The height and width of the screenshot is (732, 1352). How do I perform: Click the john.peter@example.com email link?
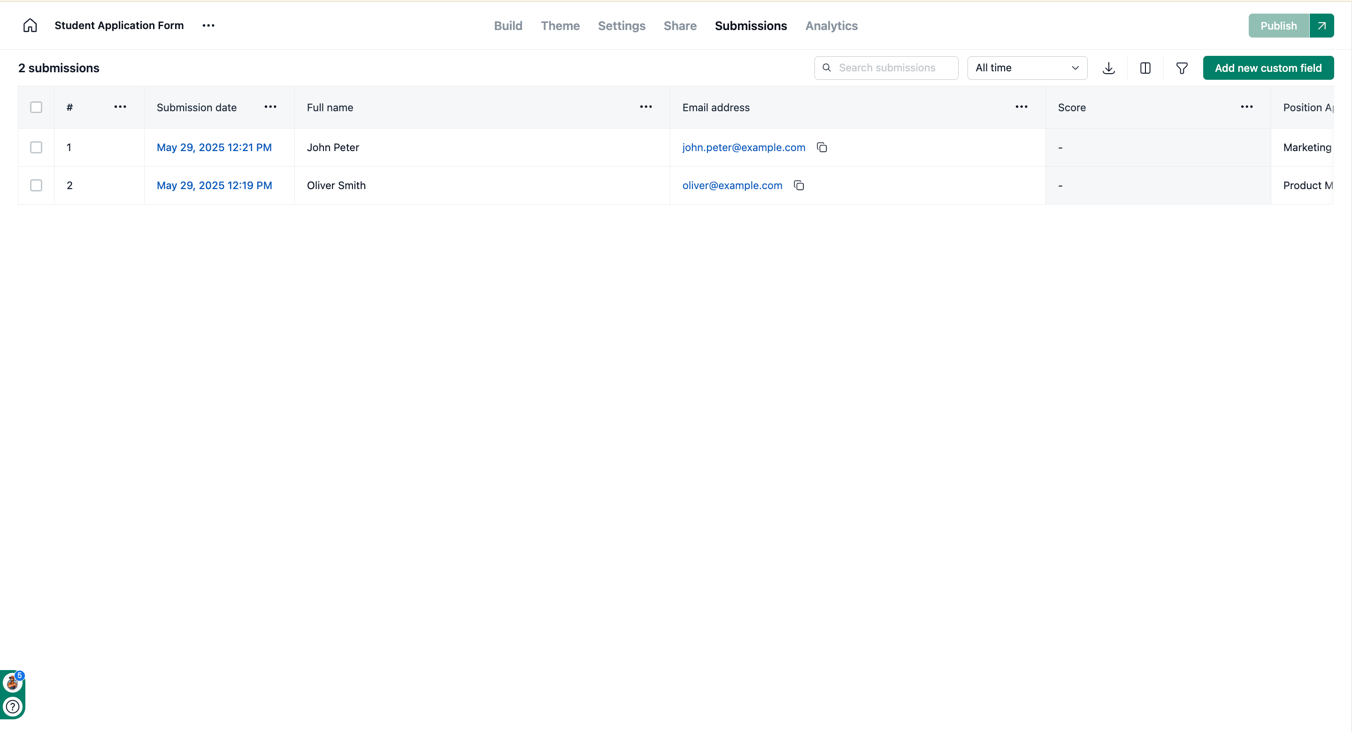(744, 147)
